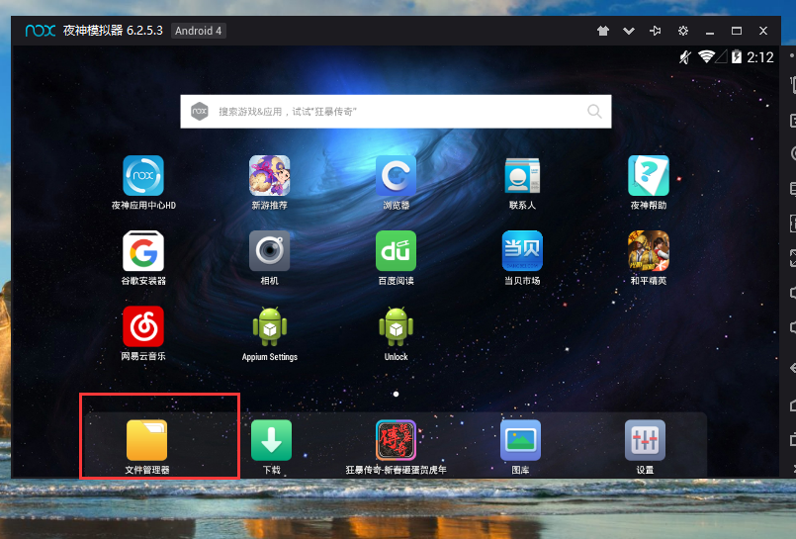
Task: Open the Nox skin theme shirt icon
Action: point(602,31)
